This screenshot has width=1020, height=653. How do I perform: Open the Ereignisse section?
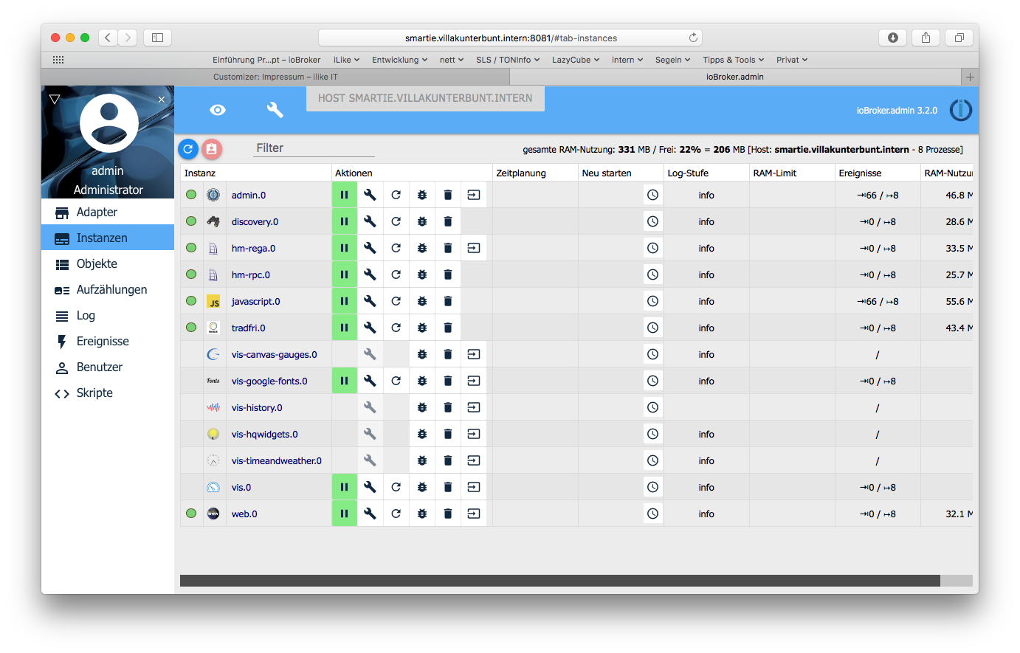click(x=108, y=341)
